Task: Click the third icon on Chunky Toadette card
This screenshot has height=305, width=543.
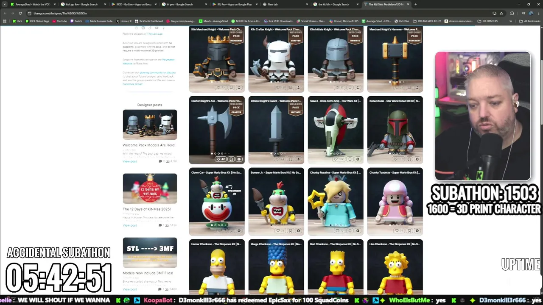Action: pos(417,231)
